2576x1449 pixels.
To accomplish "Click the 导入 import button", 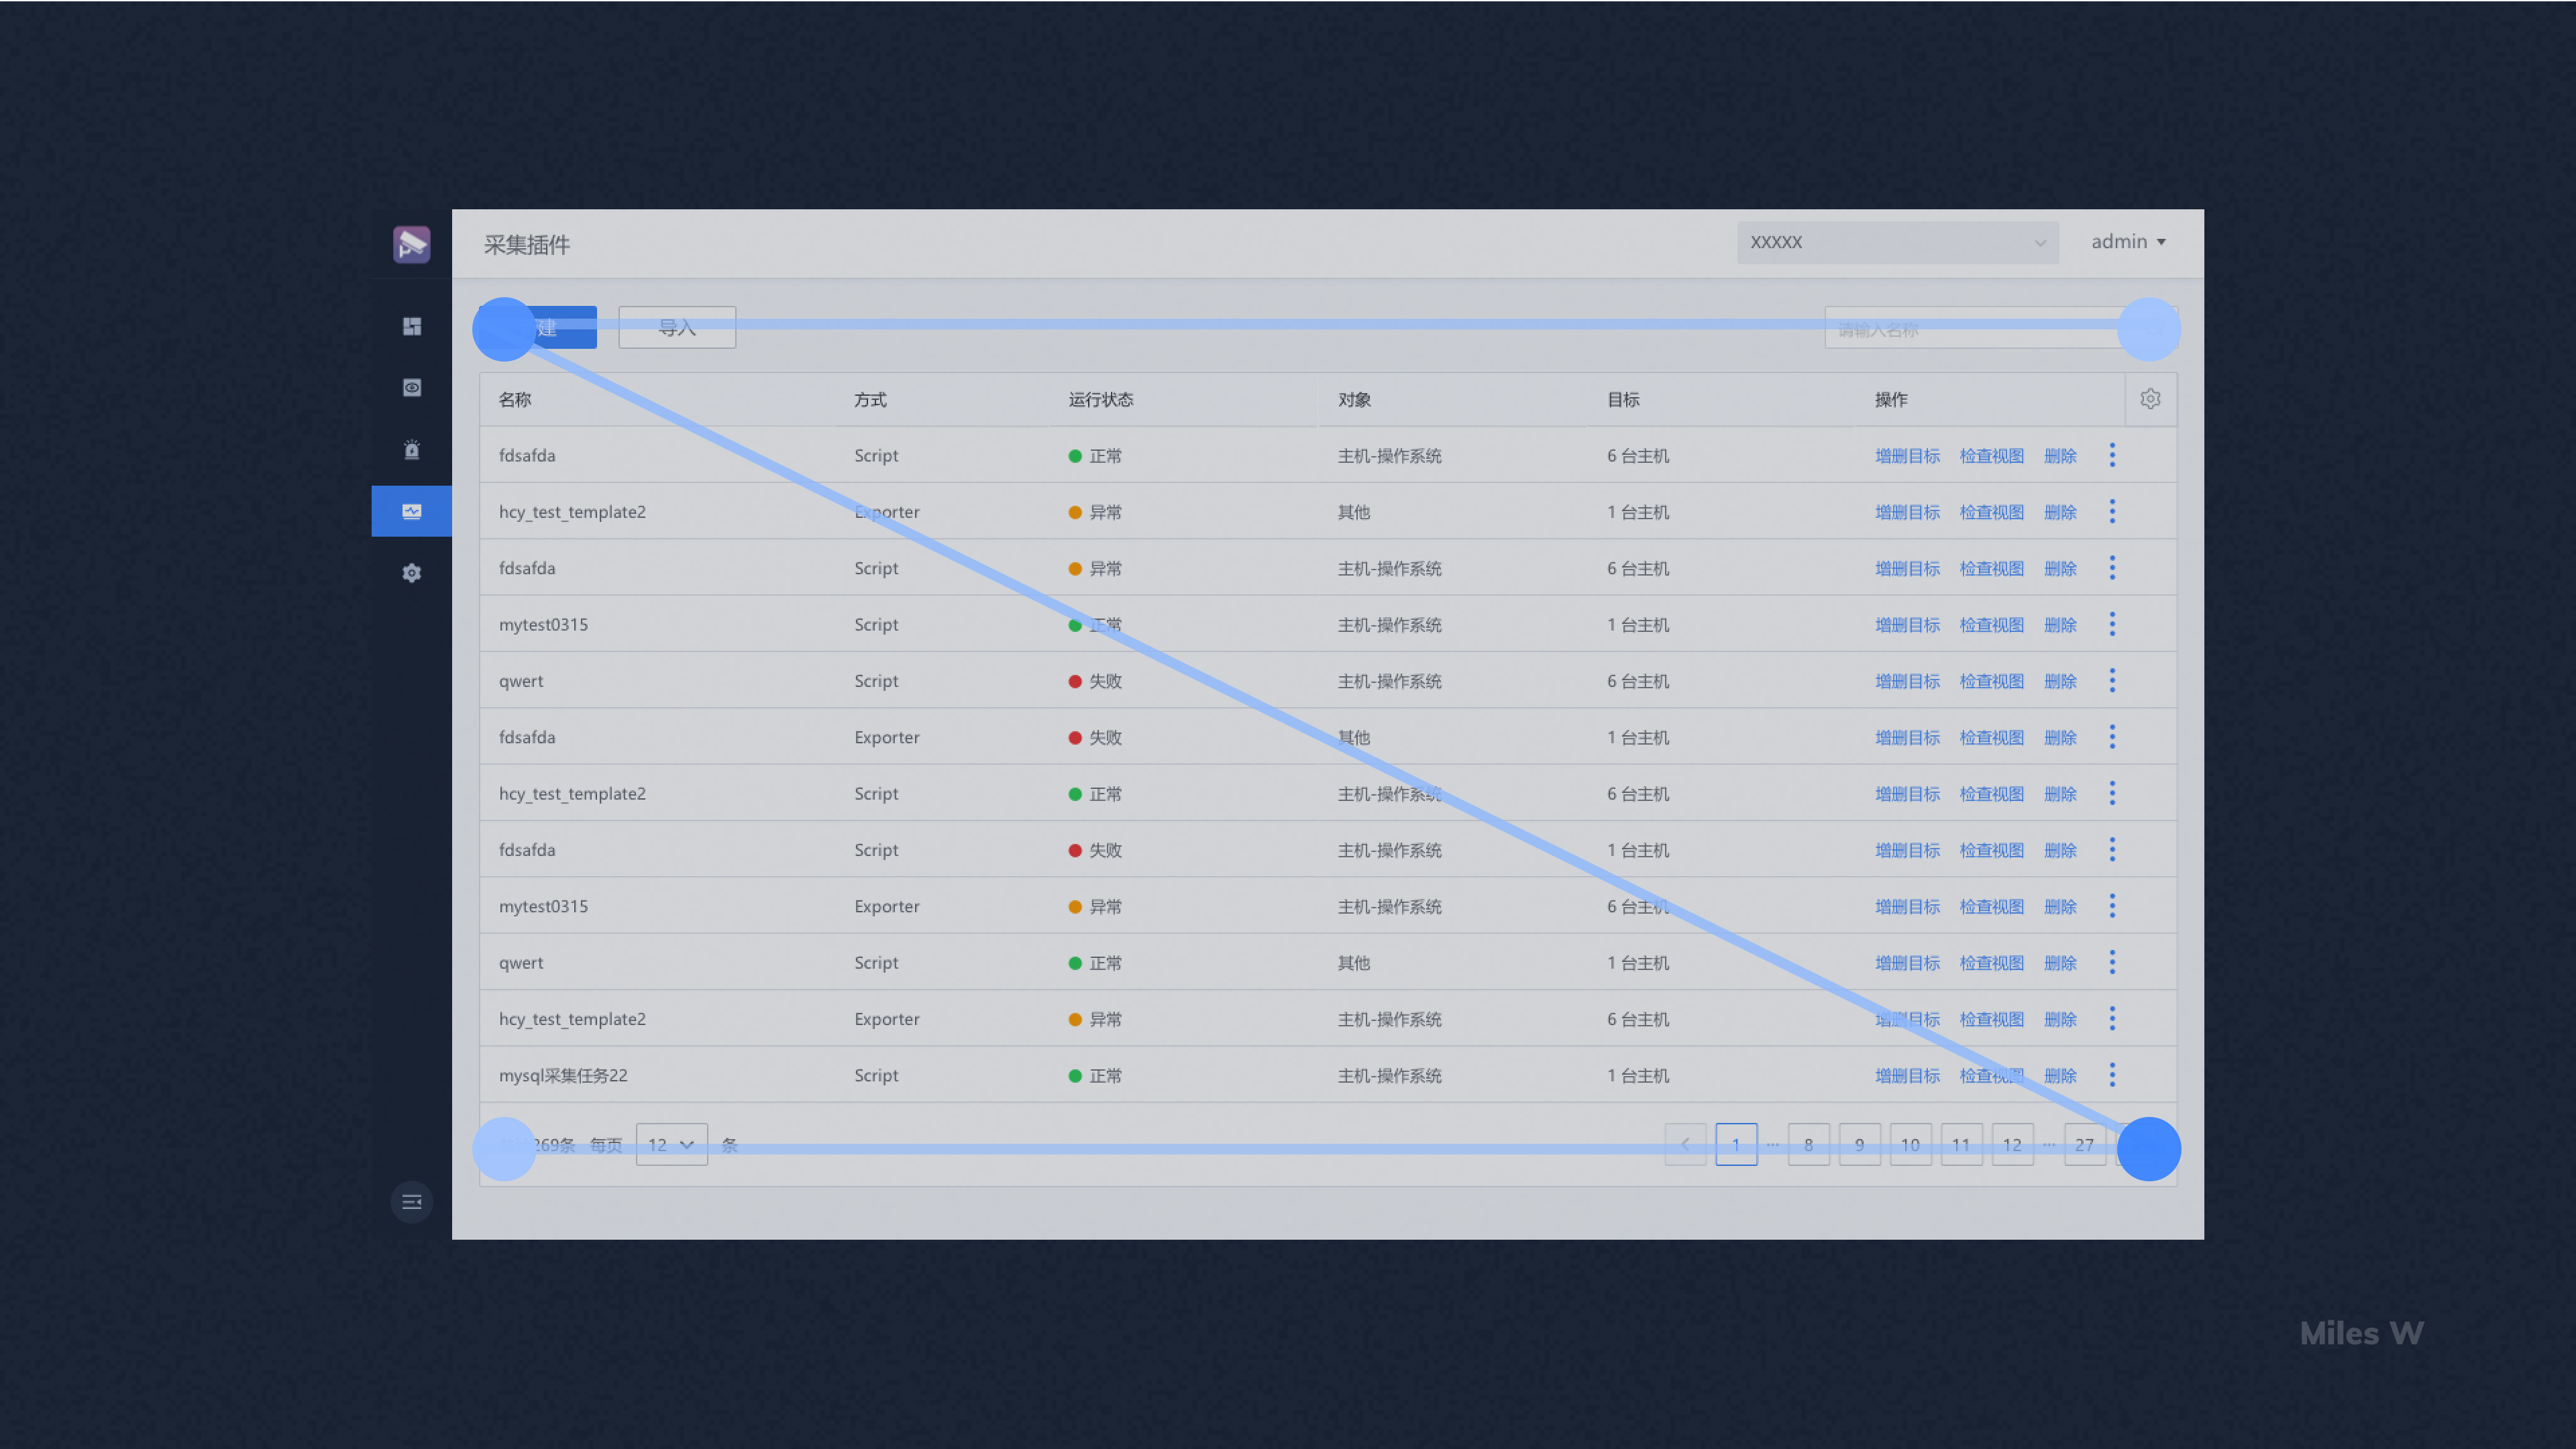I will 677,328.
